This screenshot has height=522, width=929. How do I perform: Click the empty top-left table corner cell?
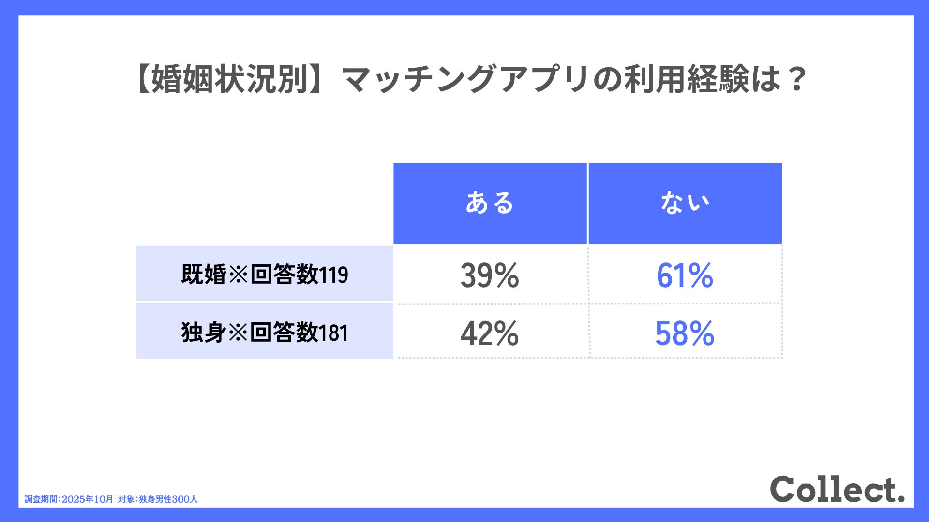[x=264, y=203]
